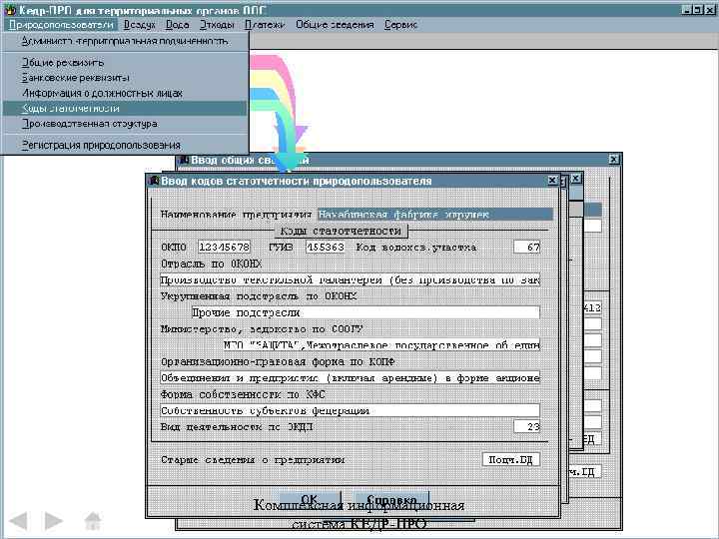The height and width of the screenshot is (539, 719).
Task: Click the ГУИВ code field
Action: [326, 248]
